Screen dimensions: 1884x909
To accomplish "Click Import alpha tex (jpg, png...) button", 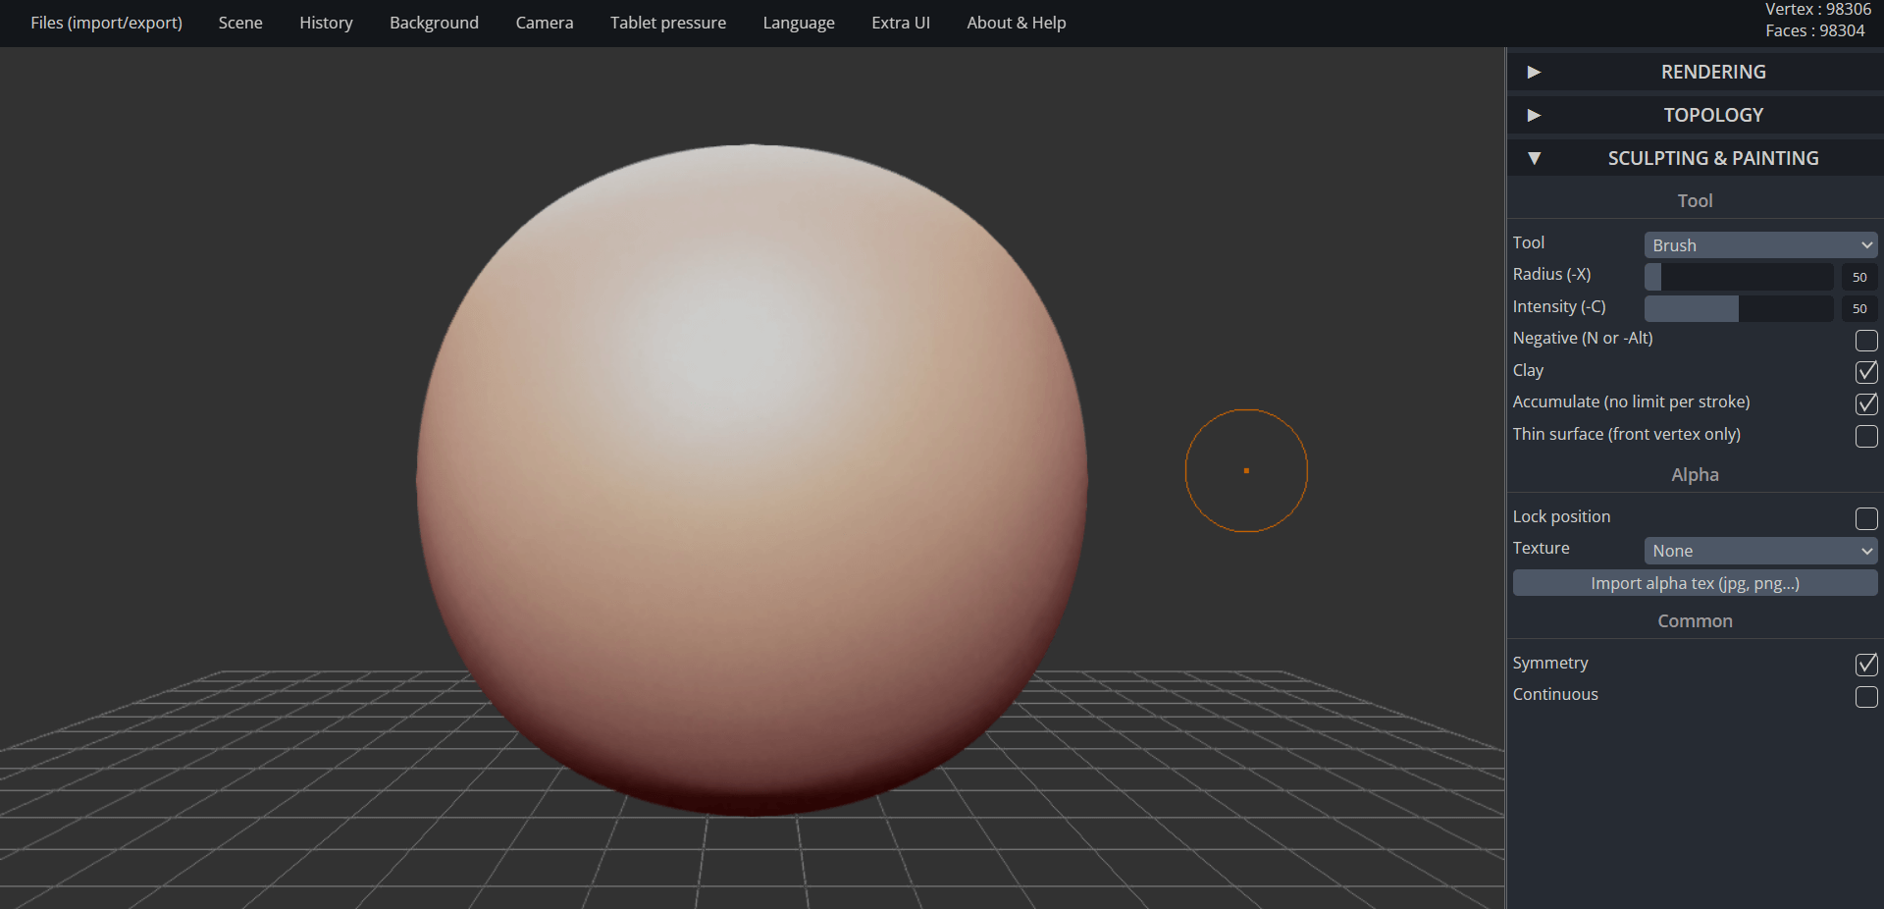I will (1695, 583).
